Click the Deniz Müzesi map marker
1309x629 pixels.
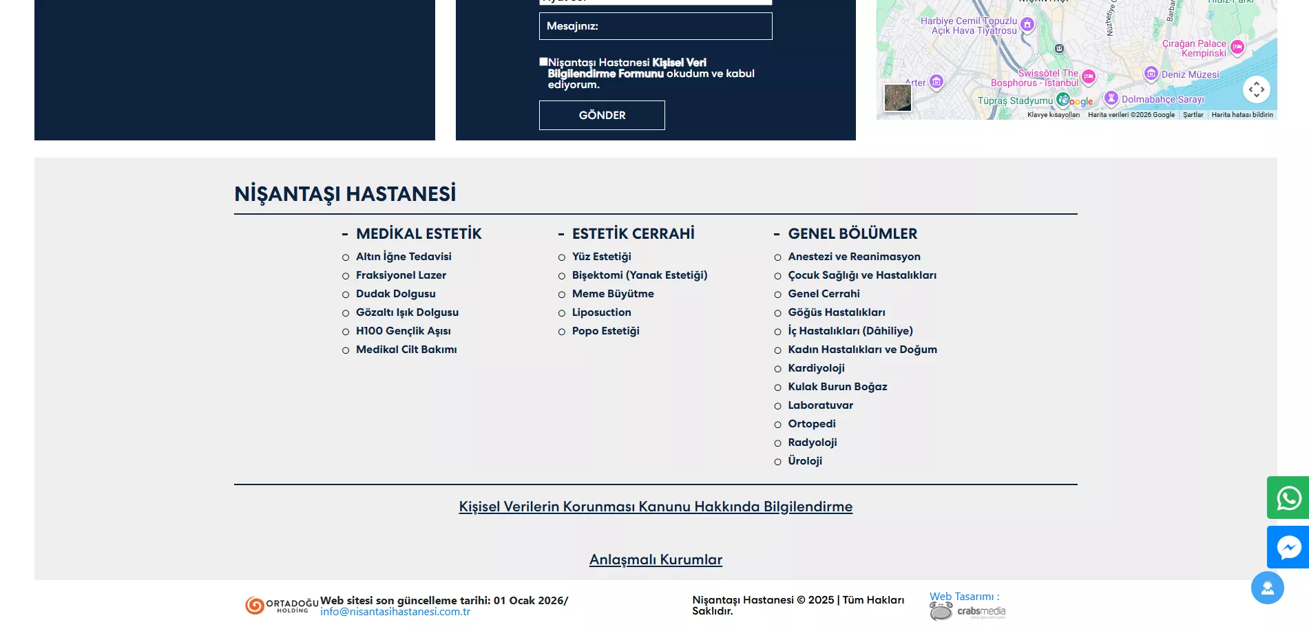1151,74
